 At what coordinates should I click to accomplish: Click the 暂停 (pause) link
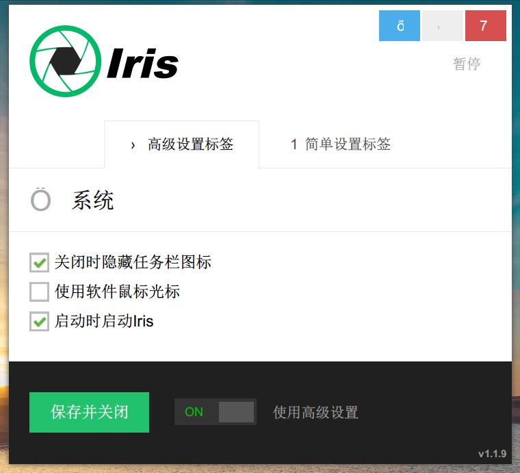click(x=467, y=64)
